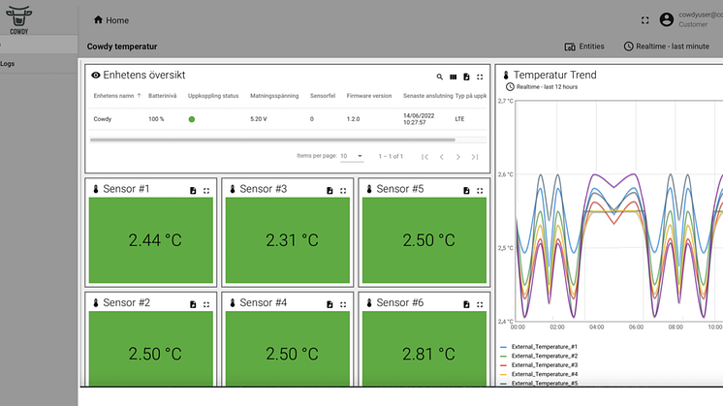
Task: Export Enhetens översikt widget data
Action: click(x=466, y=77)
